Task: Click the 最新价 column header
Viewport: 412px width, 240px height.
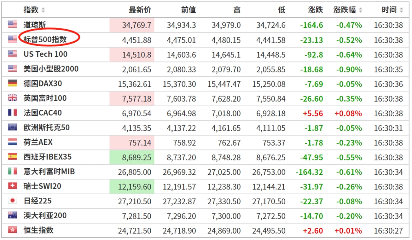Action: pos(140,10)
